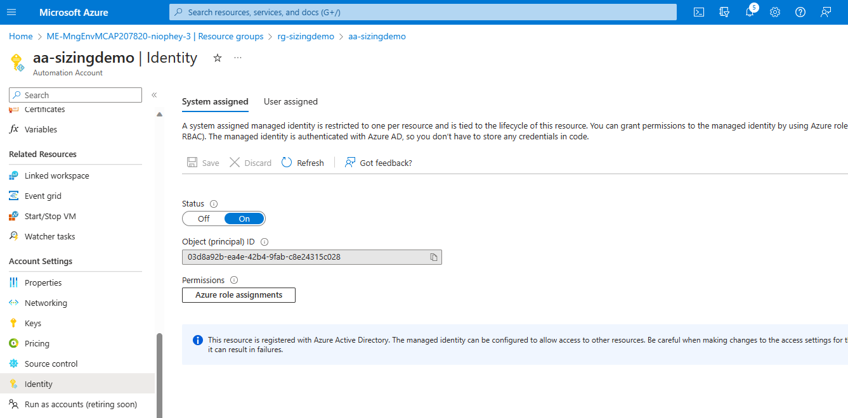This screenshot has height=418, width=848.
Task: Click the sidebar search field
Action: pos(75,94)
